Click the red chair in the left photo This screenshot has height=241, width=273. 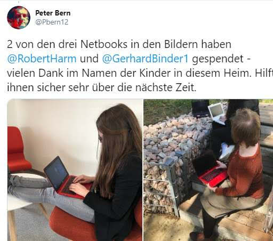point(19,150)
